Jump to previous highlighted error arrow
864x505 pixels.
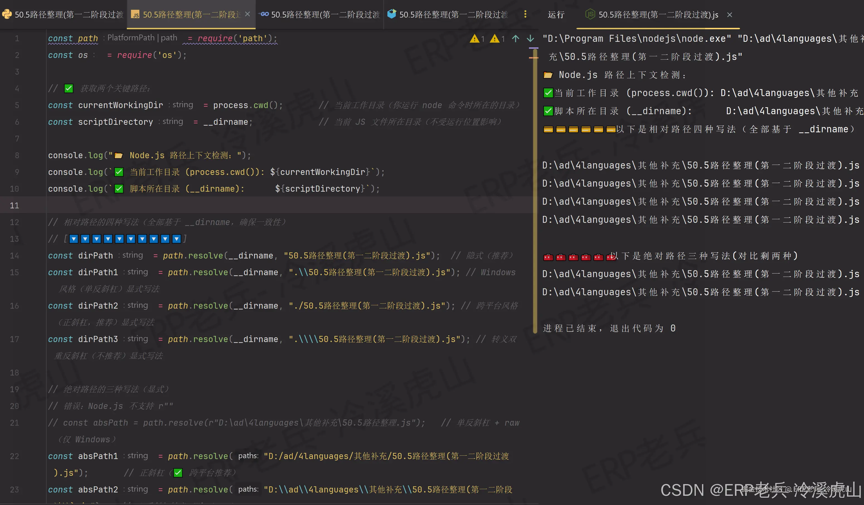[x=515, y=38]
